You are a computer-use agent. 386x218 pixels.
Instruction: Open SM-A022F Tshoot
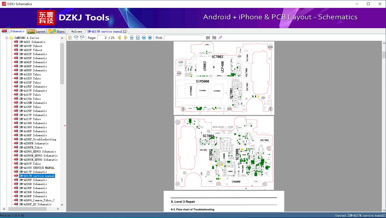[x=31, y=50]
